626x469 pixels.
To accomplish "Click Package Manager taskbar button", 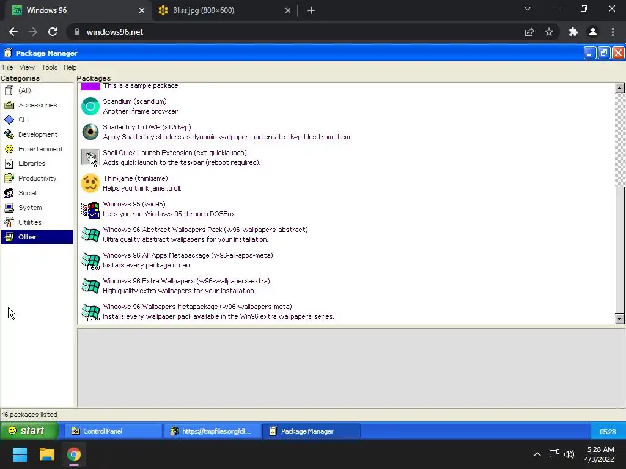I will click(311, 431).
